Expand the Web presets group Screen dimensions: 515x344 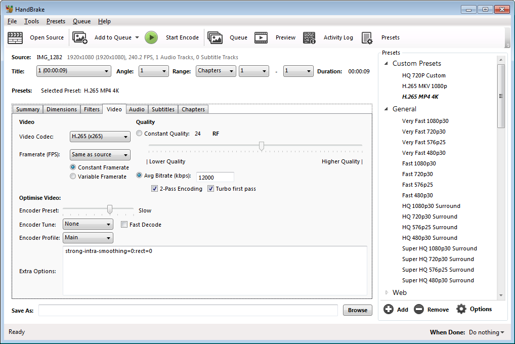(x=387, y=292)
